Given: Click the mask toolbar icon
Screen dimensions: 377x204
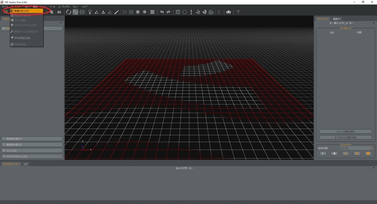Looking at the screenshot, I should pos(228,12).
